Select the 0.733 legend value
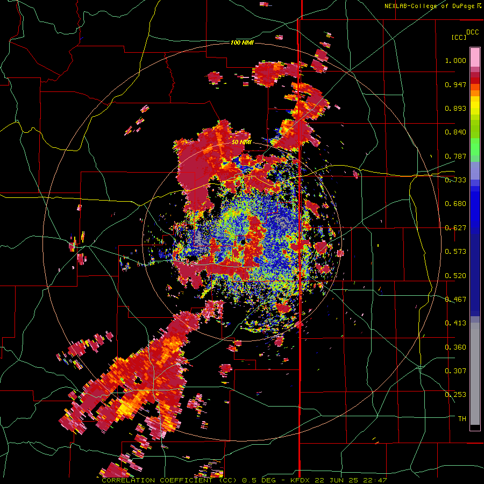This screenshot has width=484, height=484. pyautogui.click(x=455, y=180)
